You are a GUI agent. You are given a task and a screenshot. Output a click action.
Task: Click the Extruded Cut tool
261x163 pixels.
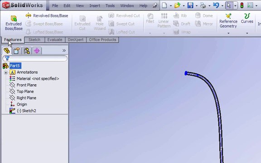click(82, 23)
